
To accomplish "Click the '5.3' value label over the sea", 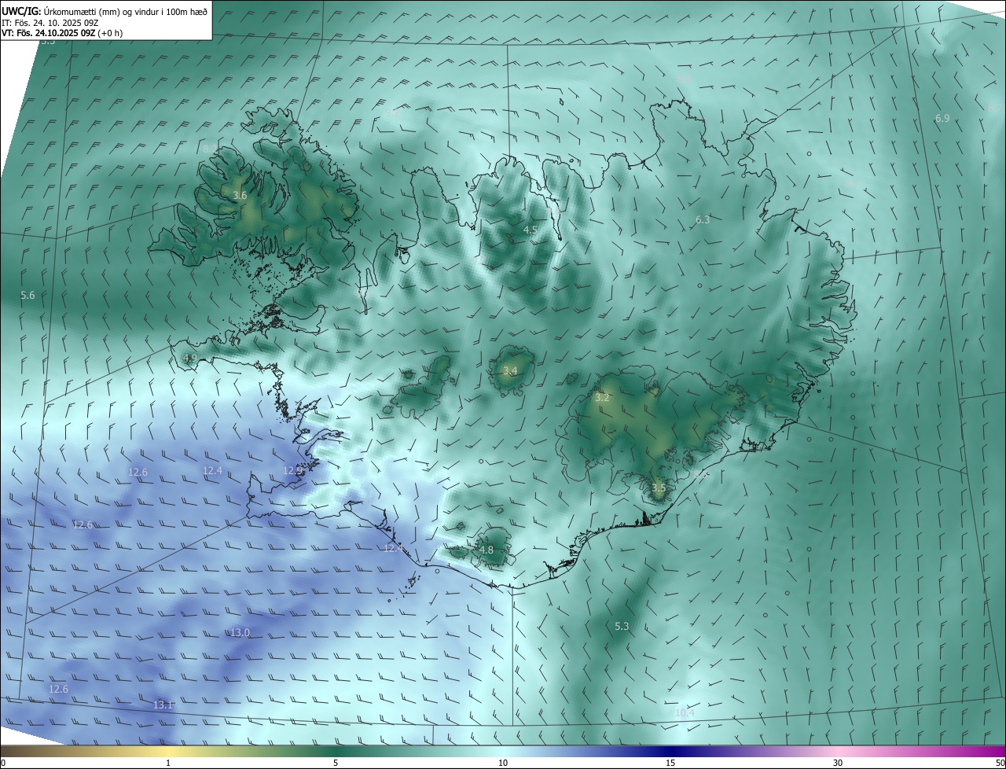I will point(622,626).
